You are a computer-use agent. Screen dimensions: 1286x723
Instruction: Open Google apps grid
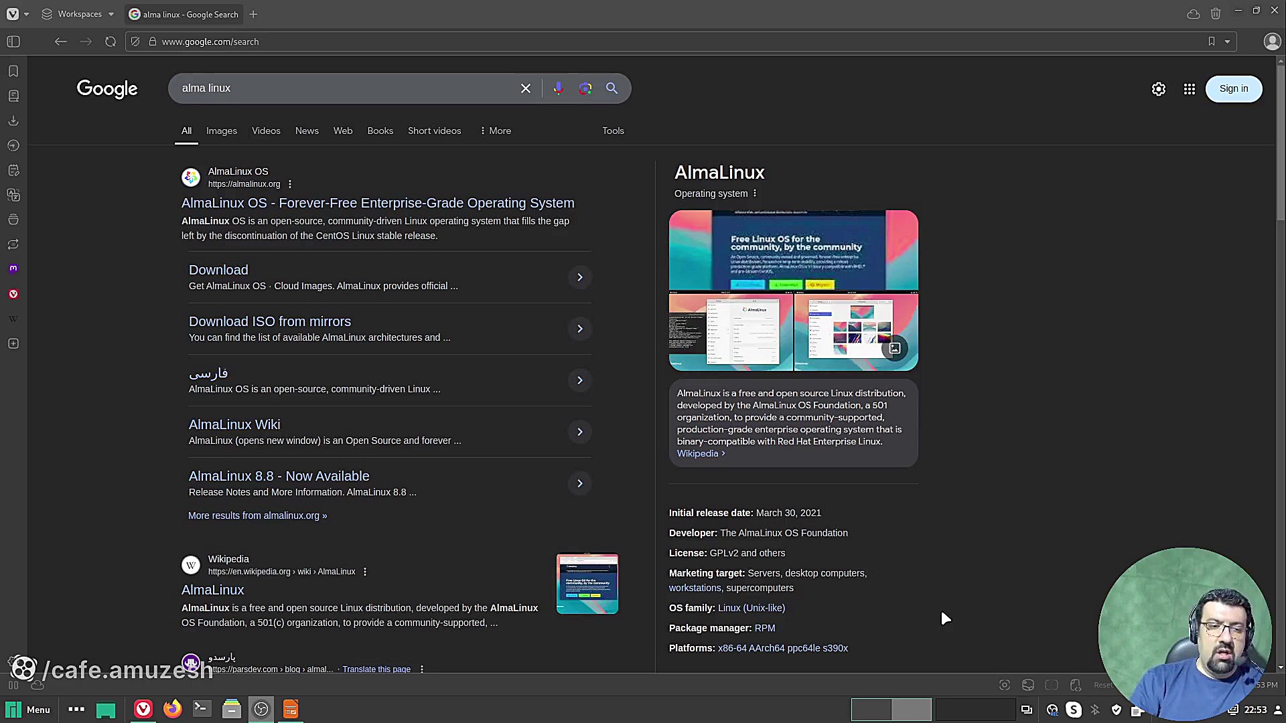point(1190,89)
